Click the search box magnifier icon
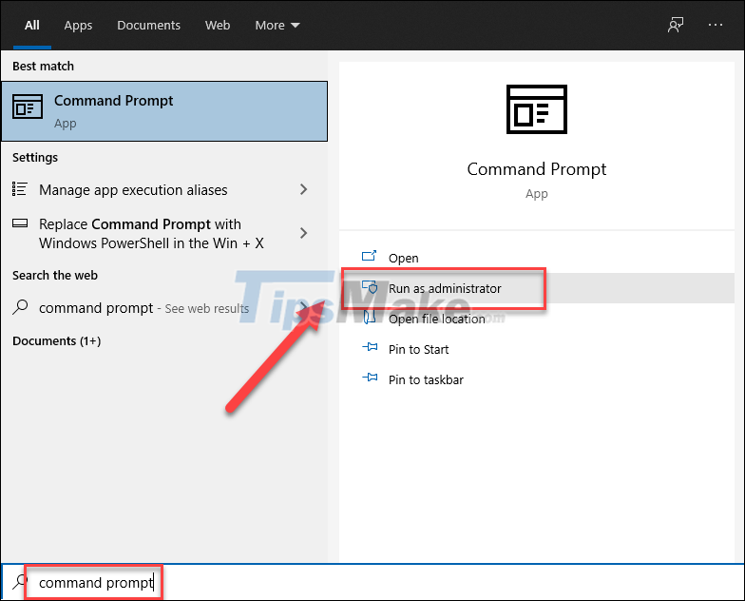This screenshot has height=601, width=745. point(20,582)
